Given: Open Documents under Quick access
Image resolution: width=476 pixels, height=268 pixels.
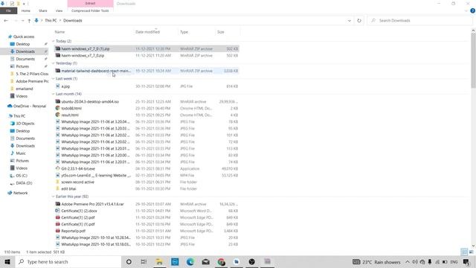Looking at the screenshot, I should click(25, 59).
